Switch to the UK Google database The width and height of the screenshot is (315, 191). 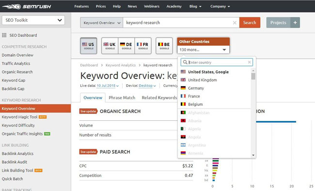pos(110,46)
